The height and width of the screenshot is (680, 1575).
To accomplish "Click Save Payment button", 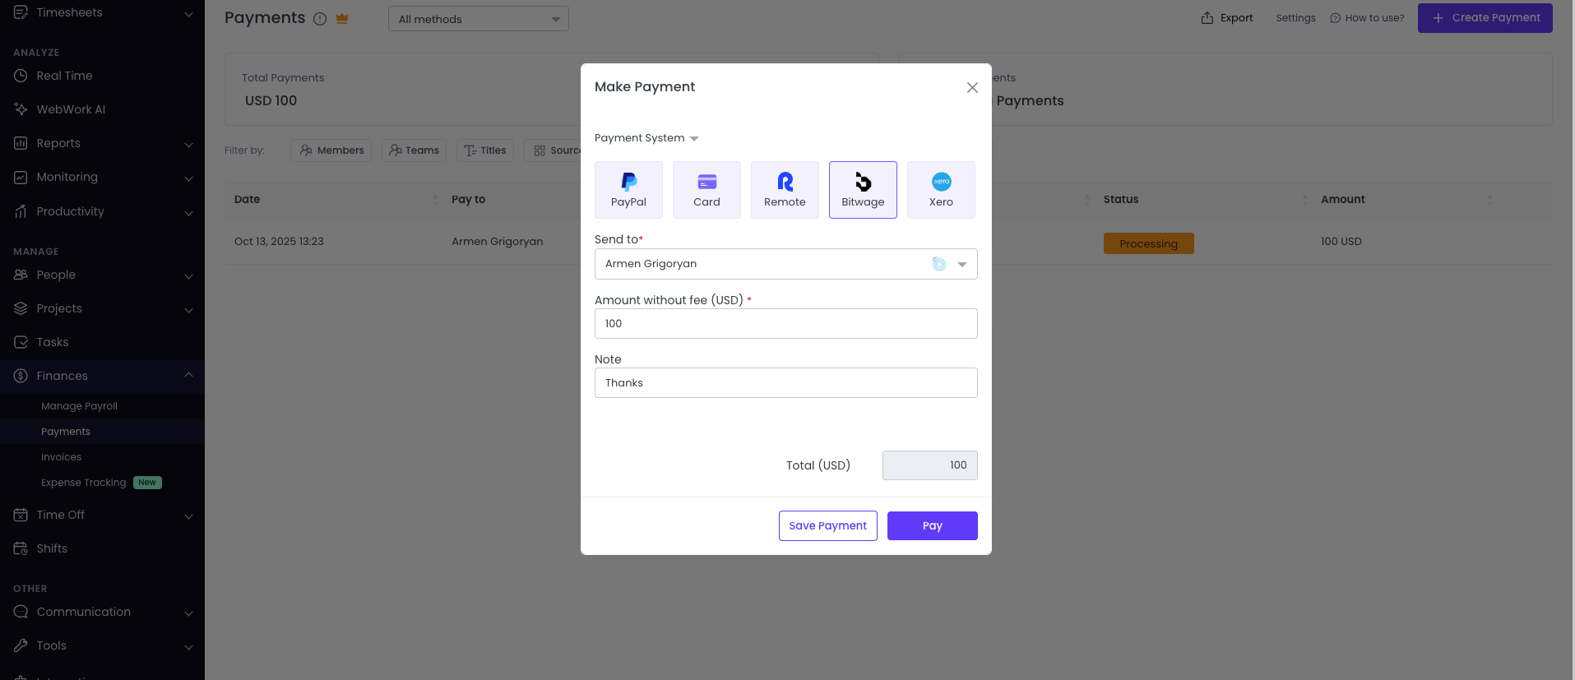I will 827,526.
